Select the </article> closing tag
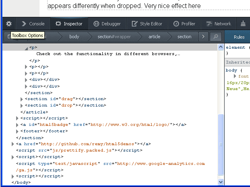 pos(34,112)
